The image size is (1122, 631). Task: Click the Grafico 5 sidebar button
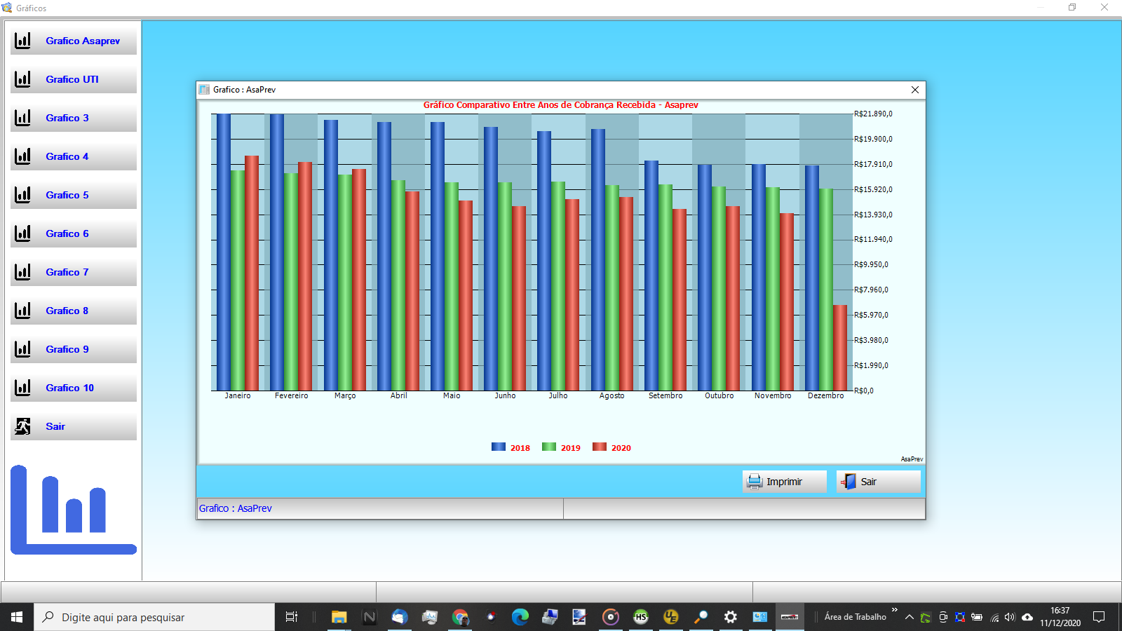pos(74,195)
